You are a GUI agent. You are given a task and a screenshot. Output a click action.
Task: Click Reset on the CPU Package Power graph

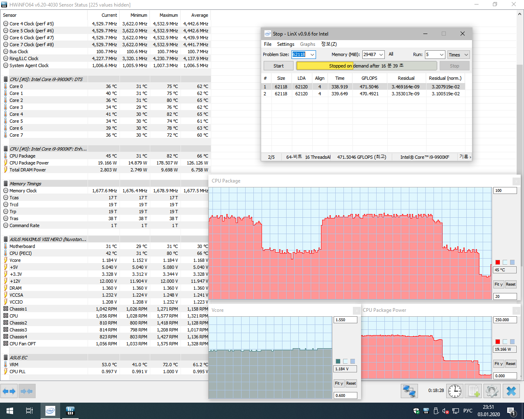point(510,364)
